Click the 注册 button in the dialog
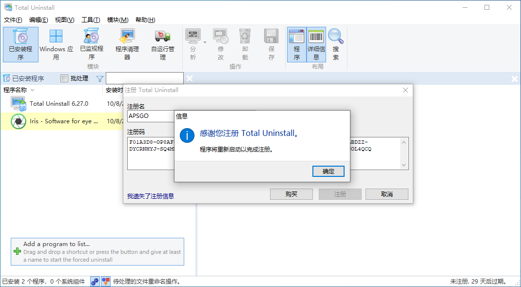Image resolution: width=521 pixels, height=287 pixels. point(340,194)
